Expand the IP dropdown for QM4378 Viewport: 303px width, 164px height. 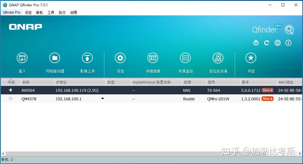(102, 99)
